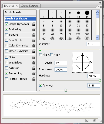The width and height of the screenshot is (104, 124).
Task: Click the lock icon beside Shape Dynamics
Action: pyautogui.click(x=34, y=24)
